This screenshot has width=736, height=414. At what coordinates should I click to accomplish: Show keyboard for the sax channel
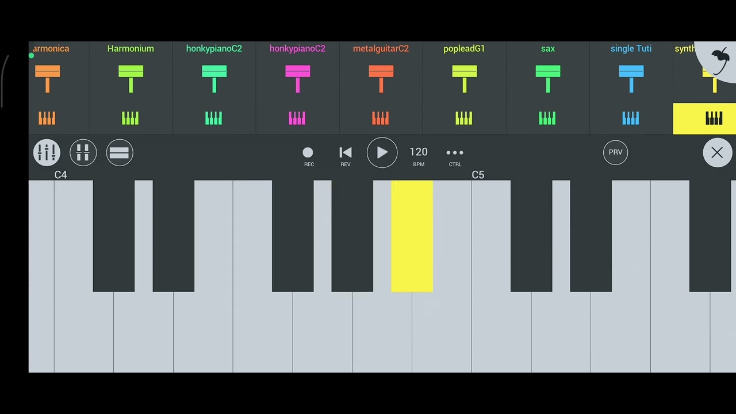click(x=547, y=118)
